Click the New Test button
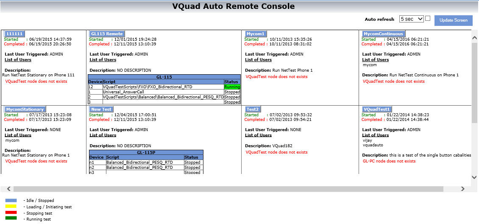The width and height of the screenshot is (479, 224). click(x=101, y=109)
